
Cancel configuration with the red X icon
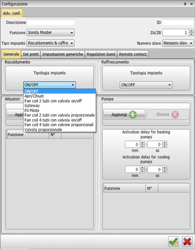coord(187,241)
